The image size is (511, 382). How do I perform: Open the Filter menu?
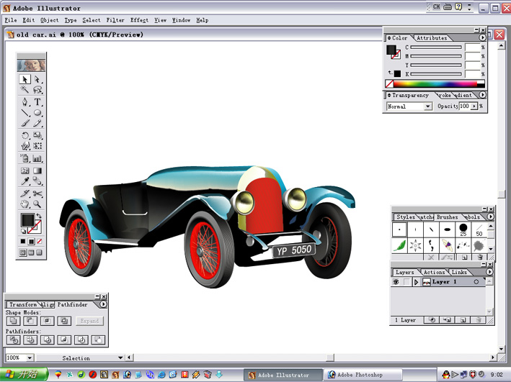pyautogui.click(x=115, y=20)
